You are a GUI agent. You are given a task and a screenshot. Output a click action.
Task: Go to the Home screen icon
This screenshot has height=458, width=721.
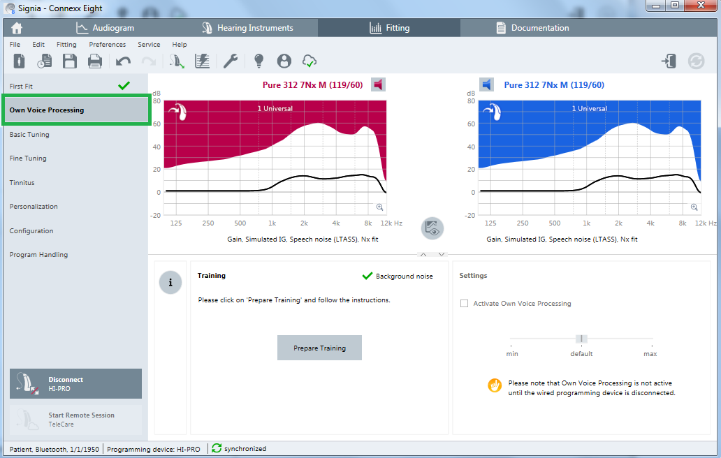coord(17,28)
